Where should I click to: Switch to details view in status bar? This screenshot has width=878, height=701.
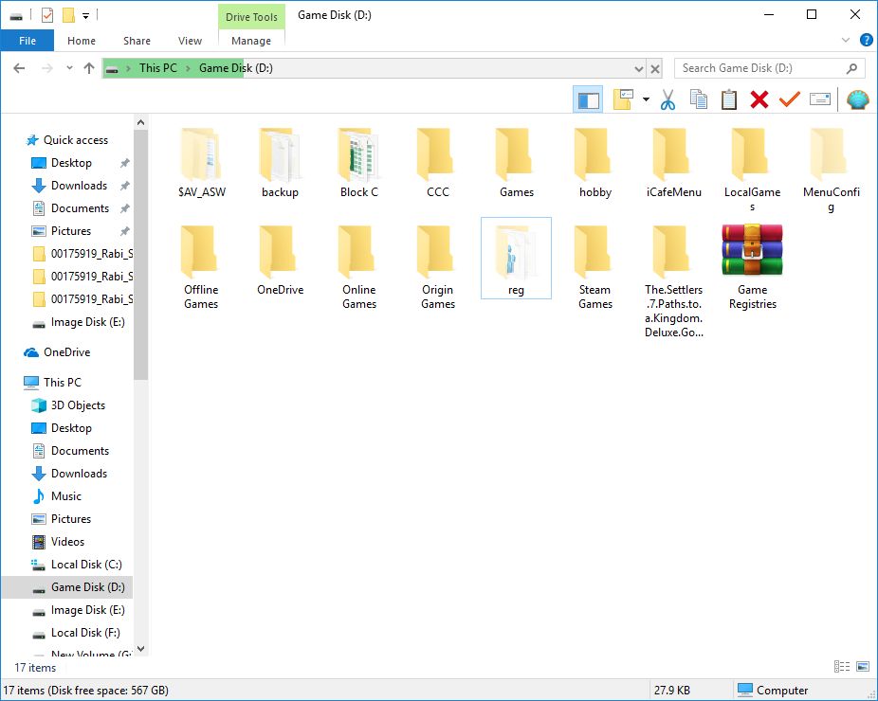coord(842,667)
